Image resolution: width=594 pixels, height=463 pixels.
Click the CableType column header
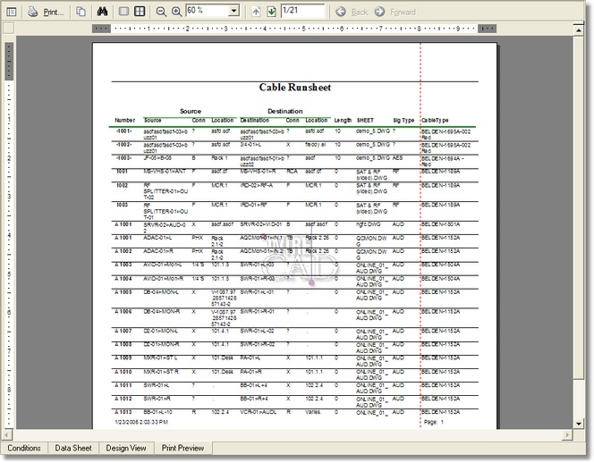[435, 121]
